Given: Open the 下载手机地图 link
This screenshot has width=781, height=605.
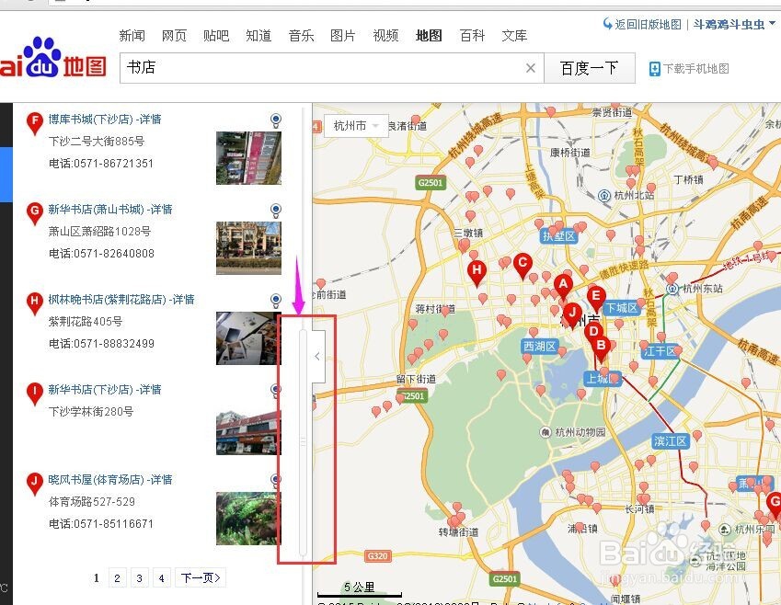Looking at the screenshot, I should pyautogui.click(x=695, y=69).
